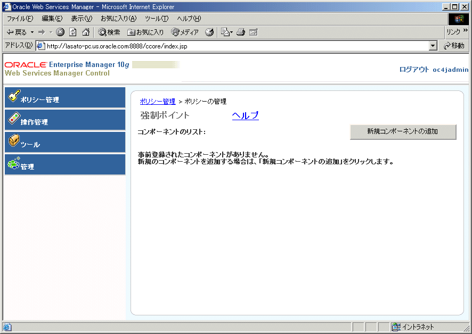Click the 新規コンポーネントの追加 button
The width and height of the screenshot is (472, 334).
point(403,132)
